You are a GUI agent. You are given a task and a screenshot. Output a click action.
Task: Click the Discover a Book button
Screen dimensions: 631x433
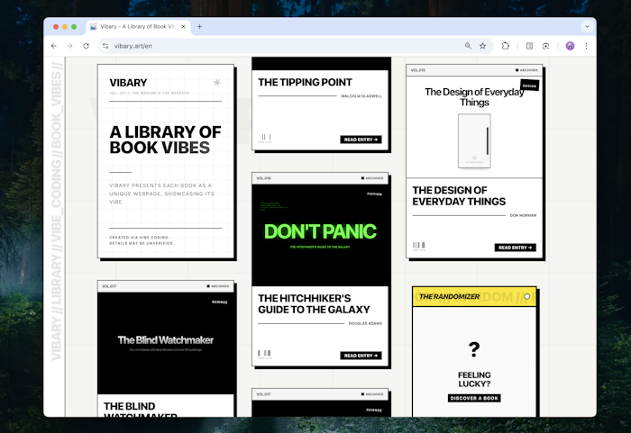pos(474,398)
